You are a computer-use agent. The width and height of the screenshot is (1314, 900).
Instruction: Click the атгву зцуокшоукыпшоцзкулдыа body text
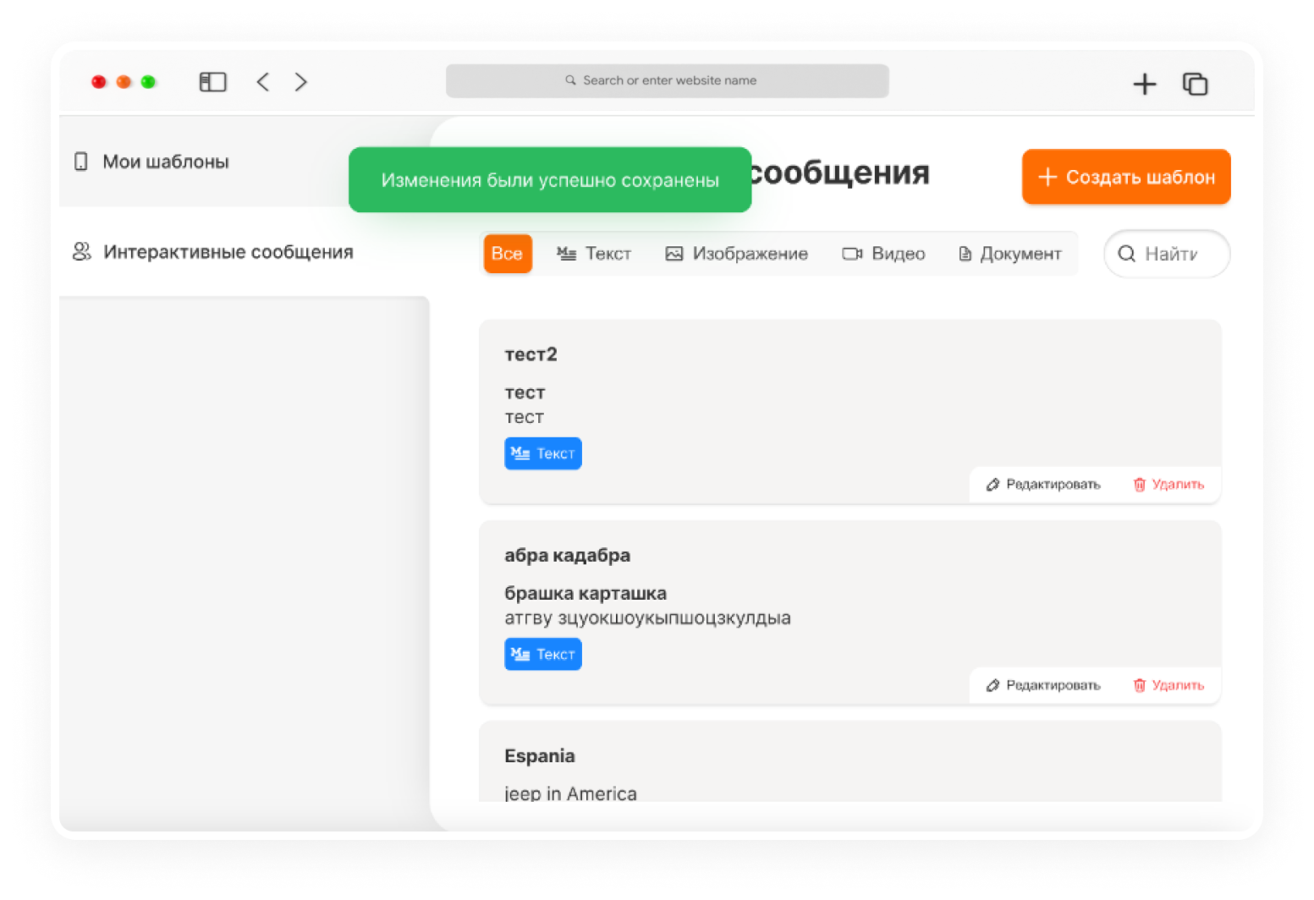(647, 618)
